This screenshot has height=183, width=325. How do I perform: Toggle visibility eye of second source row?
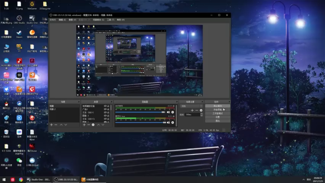point(105,109)
